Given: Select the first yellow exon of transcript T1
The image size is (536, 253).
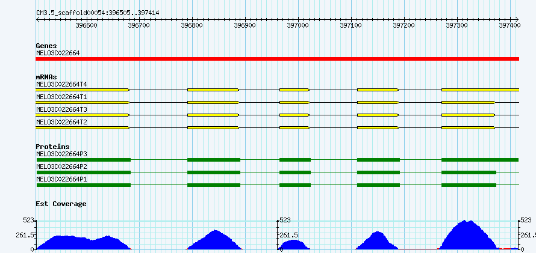Looking at the screenshot, I should pos(83,102).
